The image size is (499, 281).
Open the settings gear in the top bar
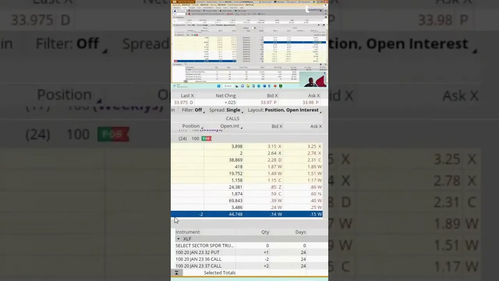314,2
